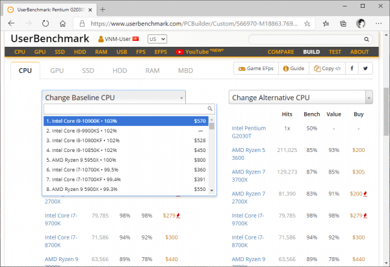The image size is (390, 267).
Task: Open the Intel Pentium G2030T link
Action: point(249,132)
